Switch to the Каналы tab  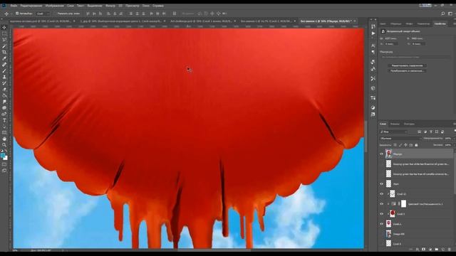[x=395, y=124]
